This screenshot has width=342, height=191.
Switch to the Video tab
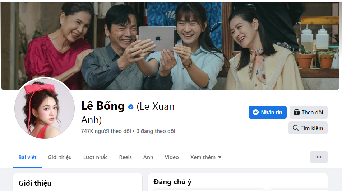point(172,157)
